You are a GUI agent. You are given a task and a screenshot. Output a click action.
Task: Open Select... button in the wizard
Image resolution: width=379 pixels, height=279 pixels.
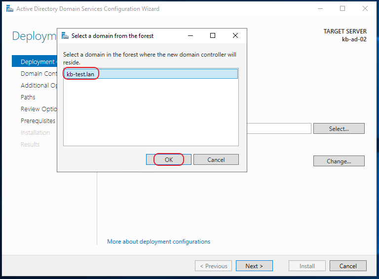[339, 128]
